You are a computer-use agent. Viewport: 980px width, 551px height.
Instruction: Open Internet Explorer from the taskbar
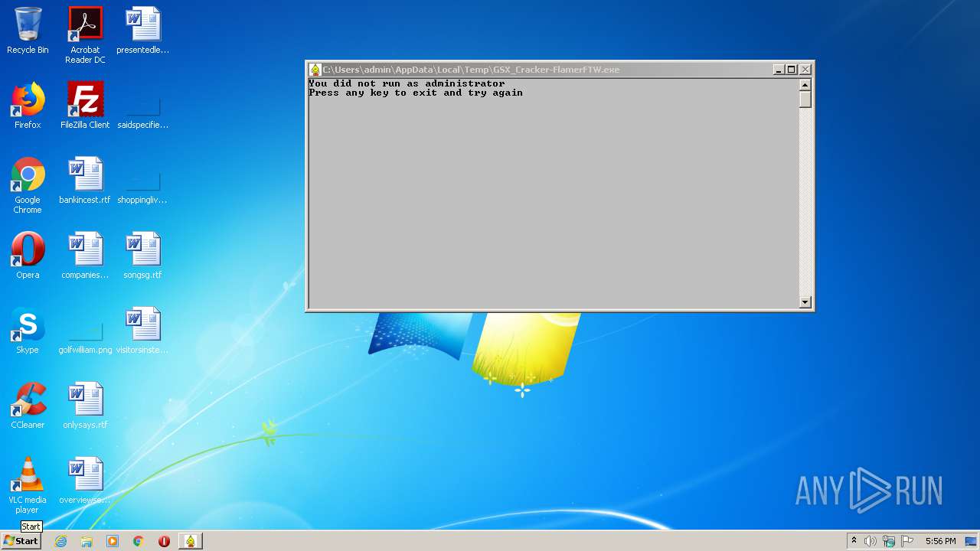[60, 541]
